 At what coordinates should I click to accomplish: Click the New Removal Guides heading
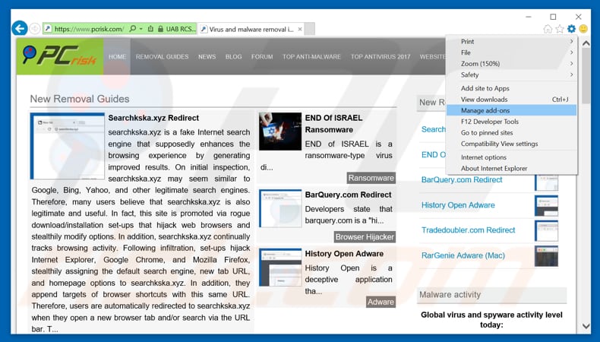[x=80, y=99]
